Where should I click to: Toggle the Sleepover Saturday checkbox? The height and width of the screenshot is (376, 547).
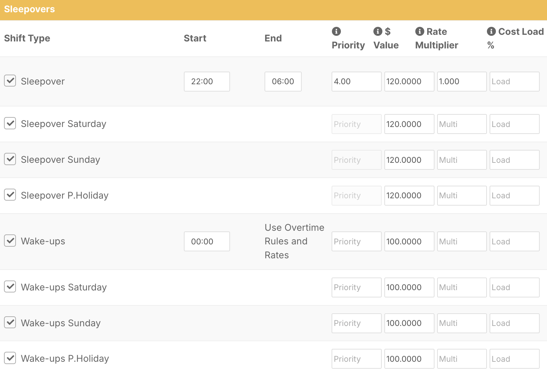tap(10, 123)
